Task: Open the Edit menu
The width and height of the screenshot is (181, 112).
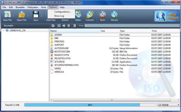Action: pyautogui.click(x=11, y=7)
